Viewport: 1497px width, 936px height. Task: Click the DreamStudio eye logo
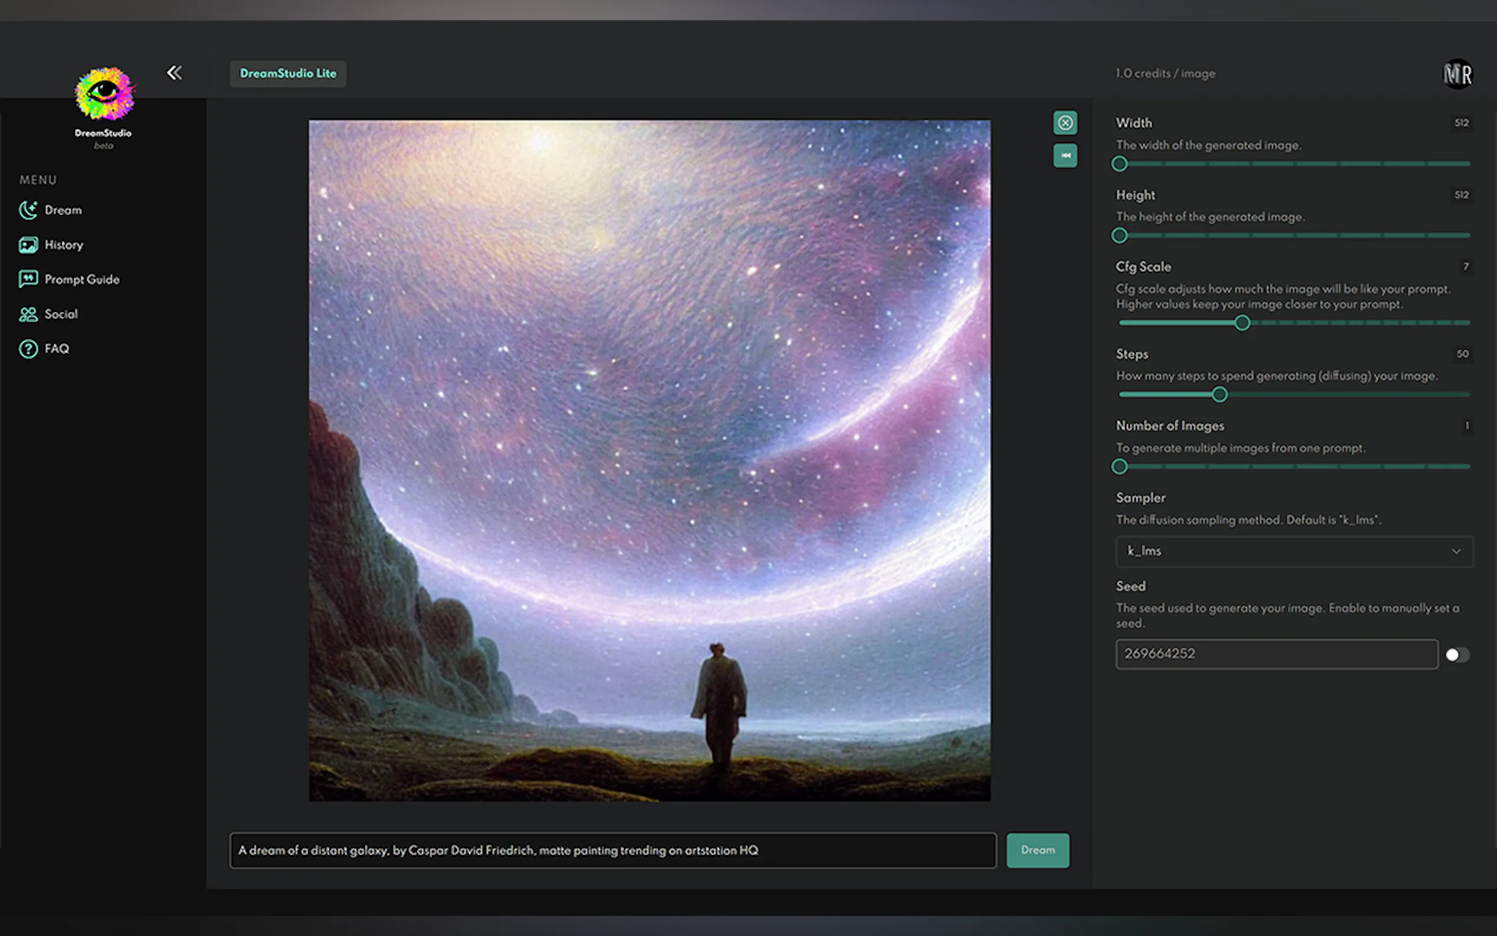pyautogui.click(x=104, y=94)
